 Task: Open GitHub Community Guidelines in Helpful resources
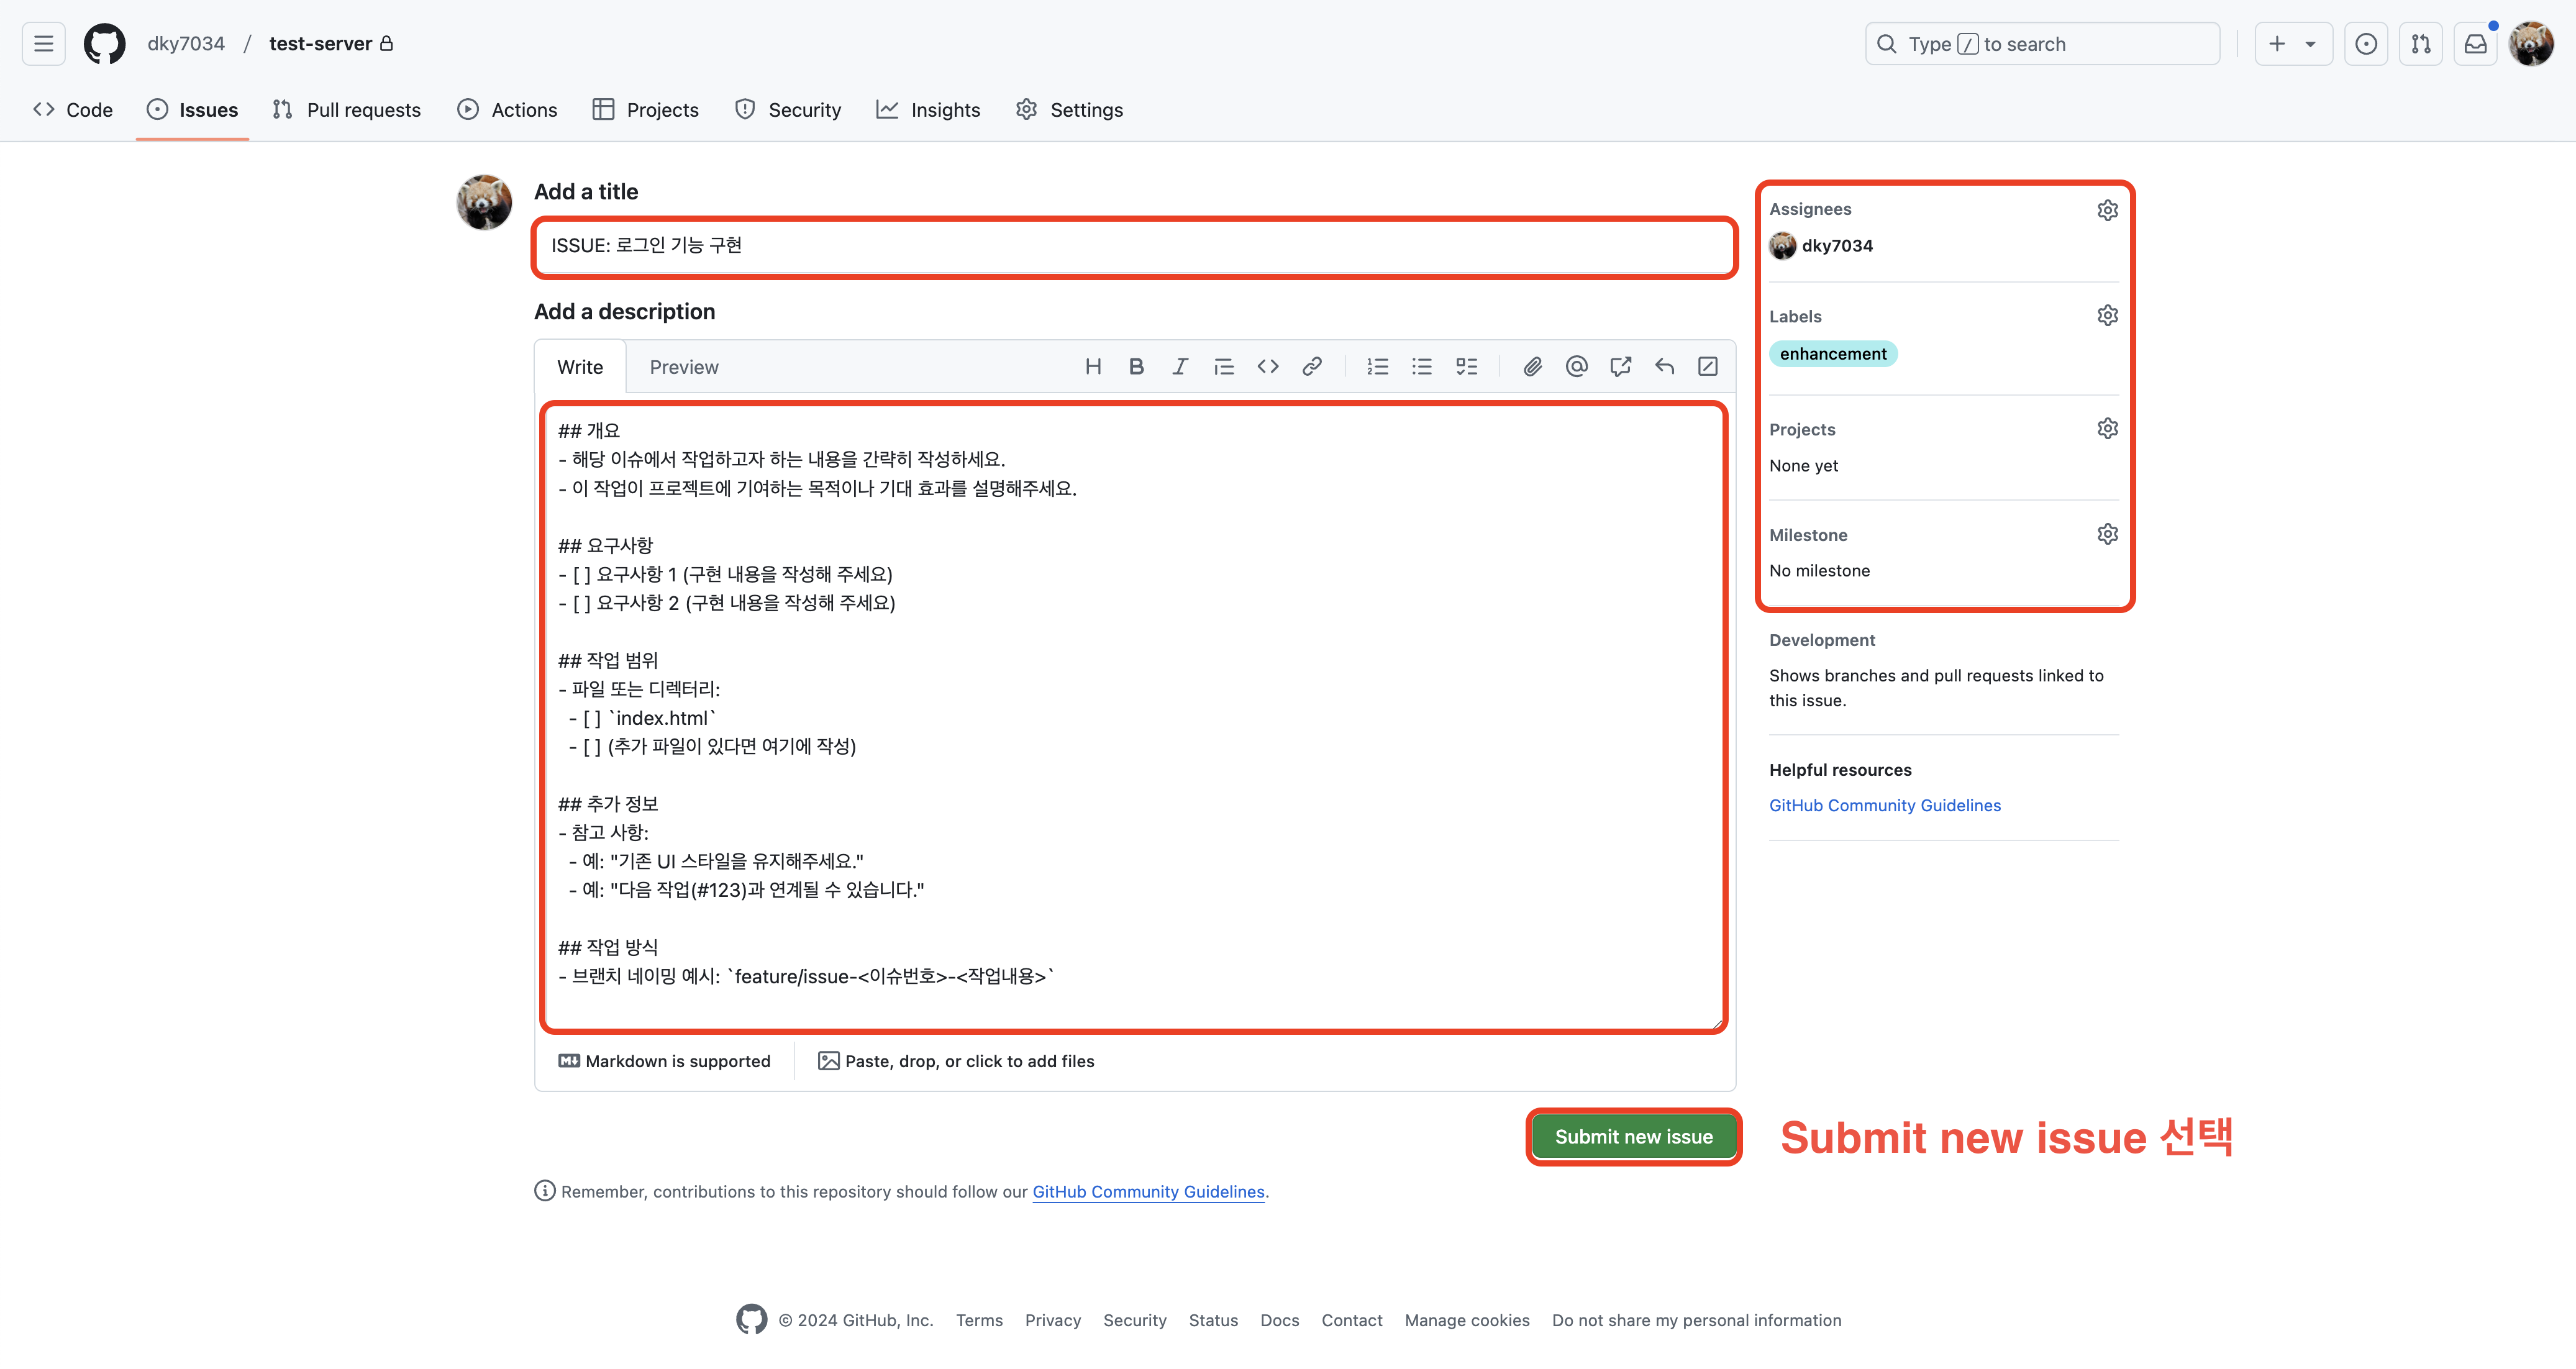(1884, 805)
